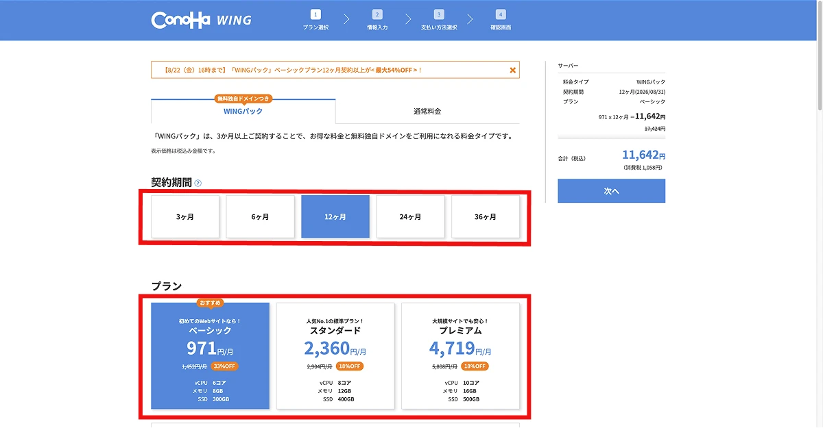This screenshot has height=428, width=823.
Task: Click the 消費税 1,058円 text
Action: point(644,168)
